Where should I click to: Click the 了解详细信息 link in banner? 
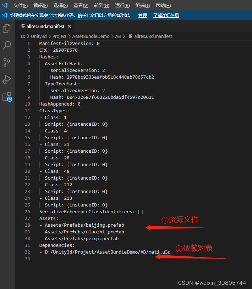pyautogui.click(x=166, y=16)
